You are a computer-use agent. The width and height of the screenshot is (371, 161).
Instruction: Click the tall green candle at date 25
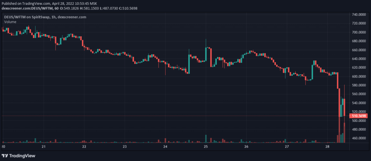[206, 54]
